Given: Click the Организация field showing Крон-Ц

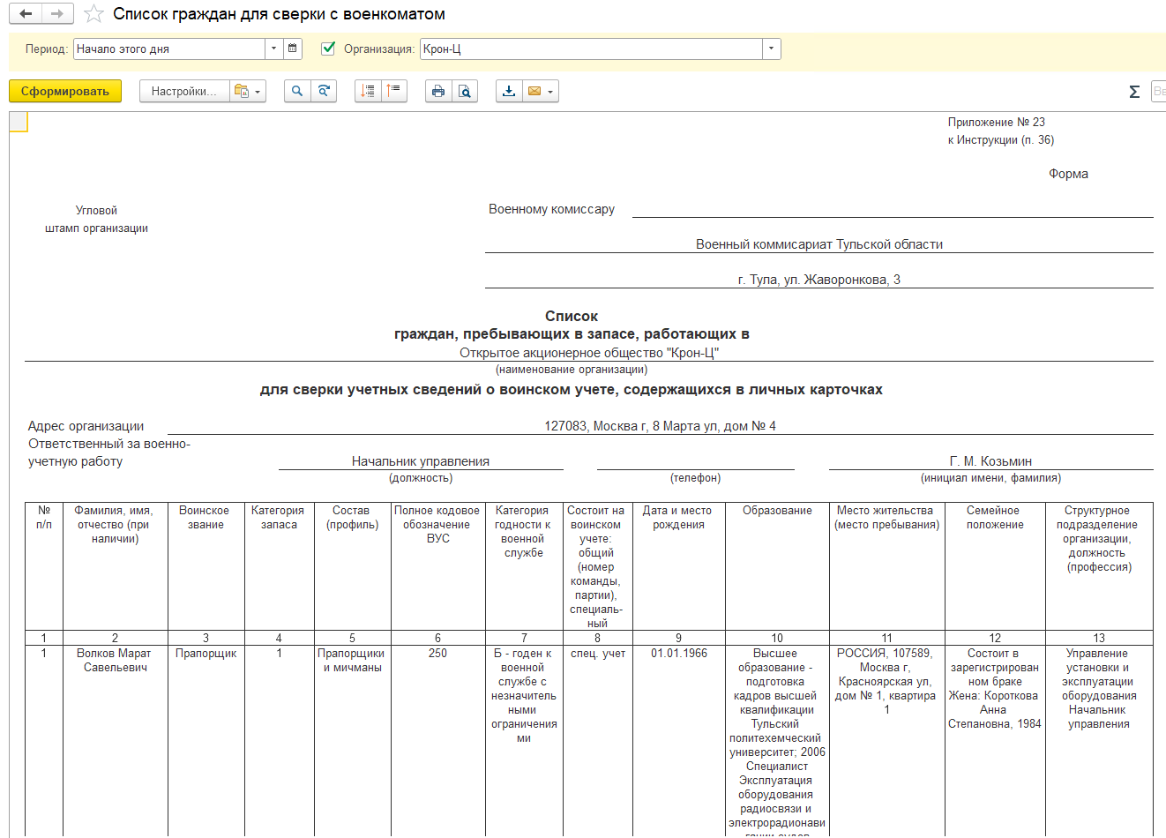Looking at the screenshot, I should click(x=592, y=49).
